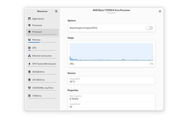Select the 1 TB Drive icon

point(29,96)
